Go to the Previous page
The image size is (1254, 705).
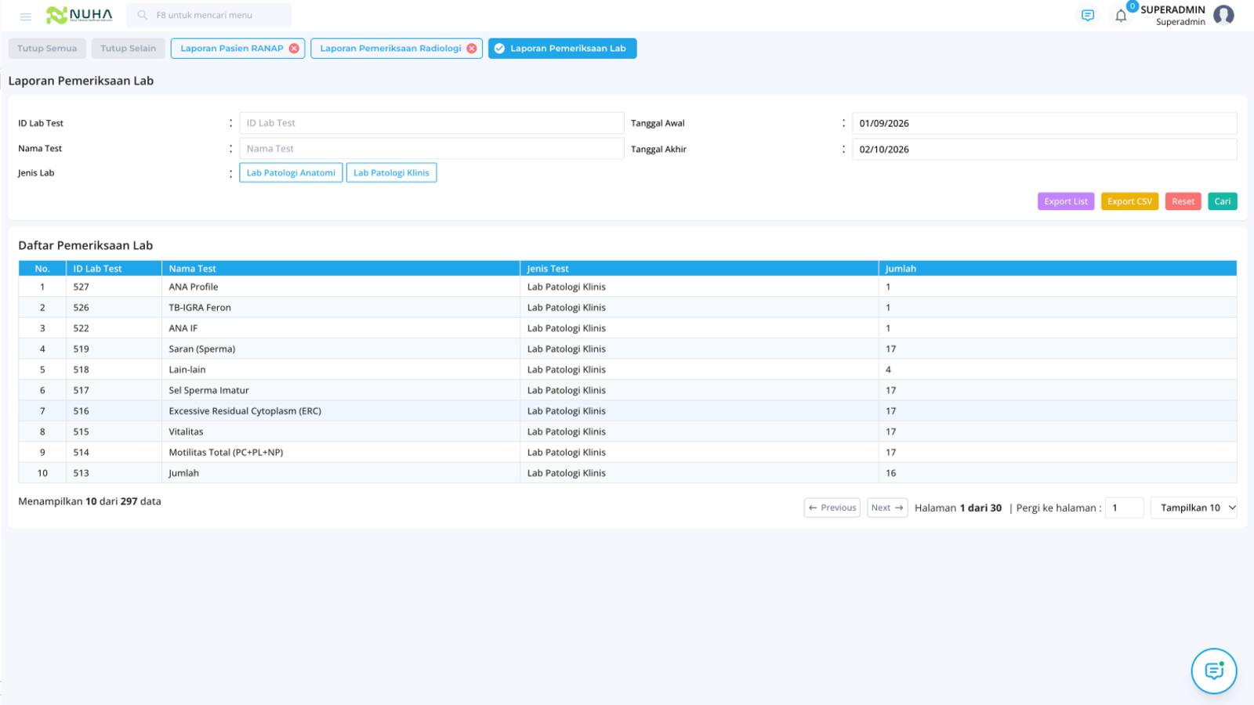(832, 508)
